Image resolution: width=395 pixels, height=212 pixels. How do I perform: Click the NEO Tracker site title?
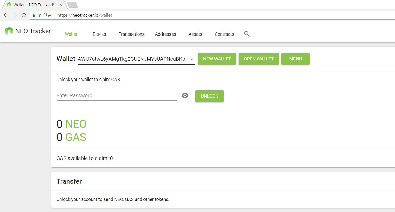pos(33,31)
